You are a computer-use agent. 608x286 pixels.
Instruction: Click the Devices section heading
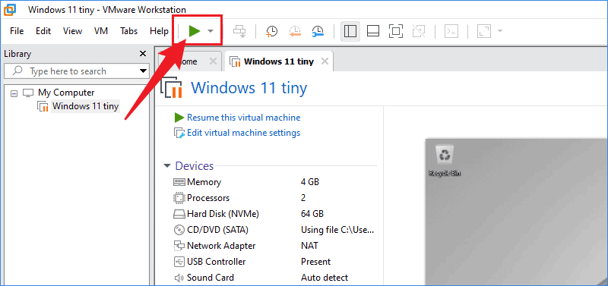pos(195,166)
